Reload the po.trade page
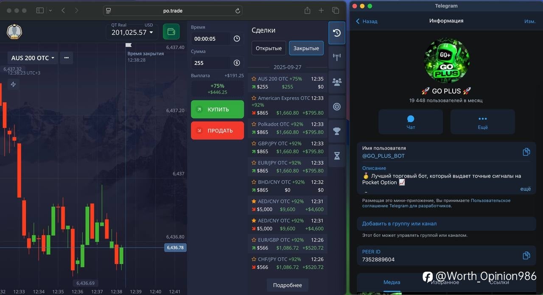Viewport: 543px width, 295px height. click(x=238, y=11)
